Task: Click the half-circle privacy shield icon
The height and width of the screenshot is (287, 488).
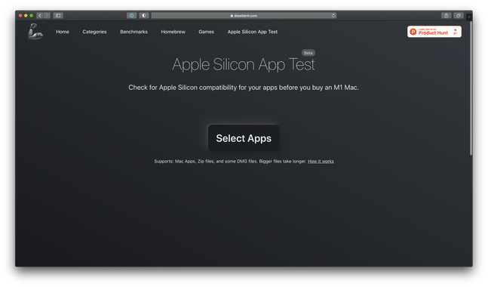Action: coord(144,15)
